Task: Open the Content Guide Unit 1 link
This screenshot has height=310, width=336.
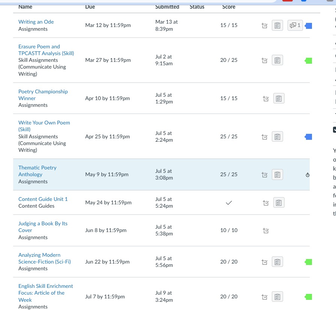Action: pyautogui.click(x=43, y=199)
